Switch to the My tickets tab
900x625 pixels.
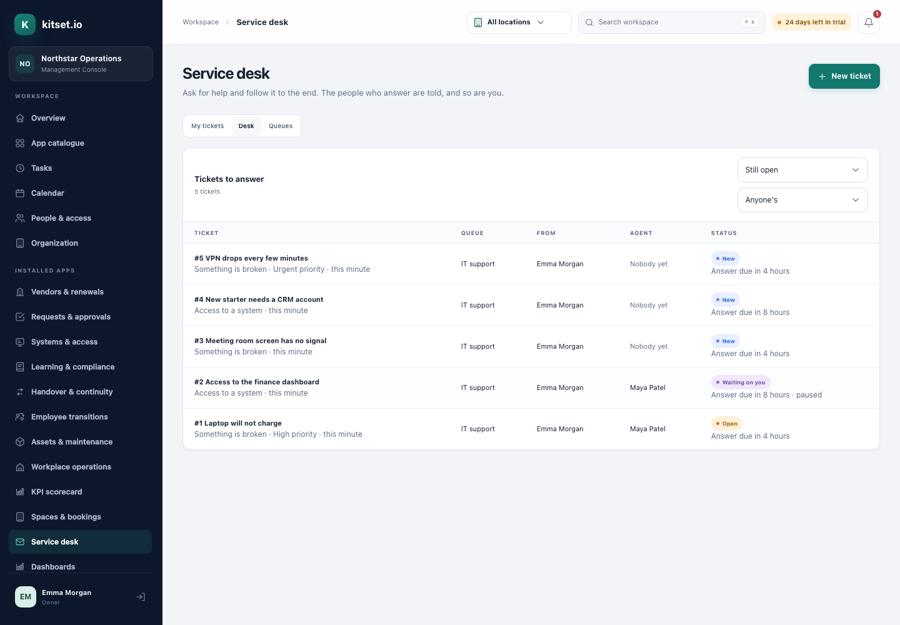pos(207,126)
